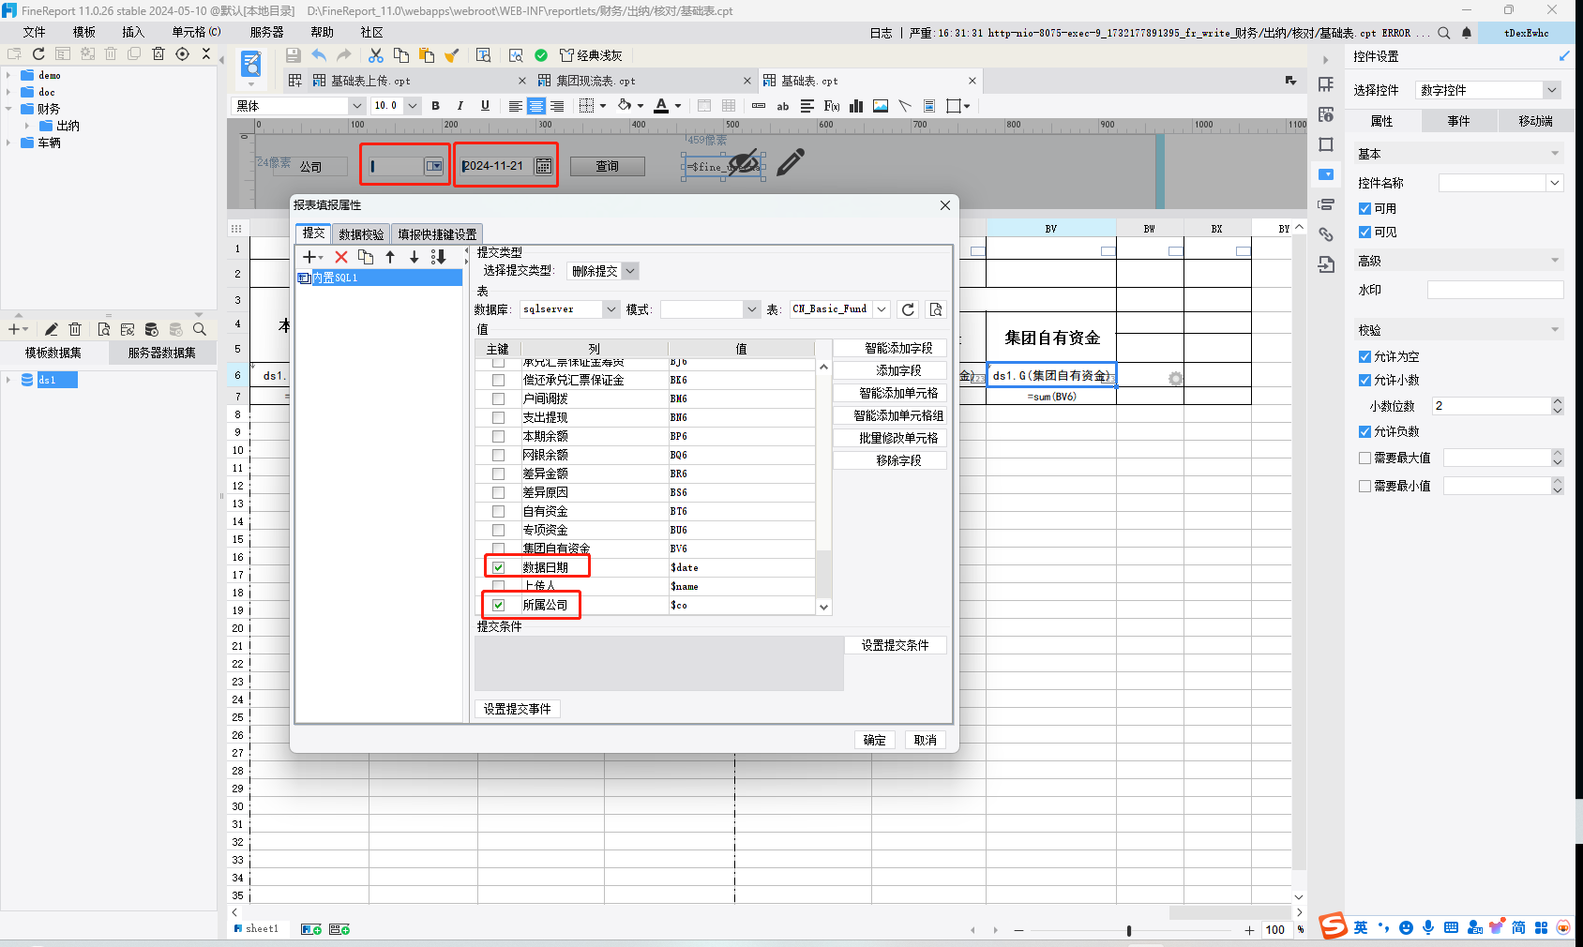Click the 水印 watermark input field
The image size is (1583, 947).
click(x=1495, y=290)
